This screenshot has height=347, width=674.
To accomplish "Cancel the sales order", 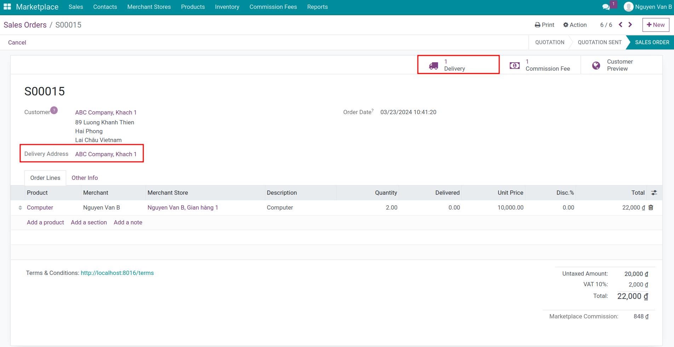I will click(x=17, y=42).
